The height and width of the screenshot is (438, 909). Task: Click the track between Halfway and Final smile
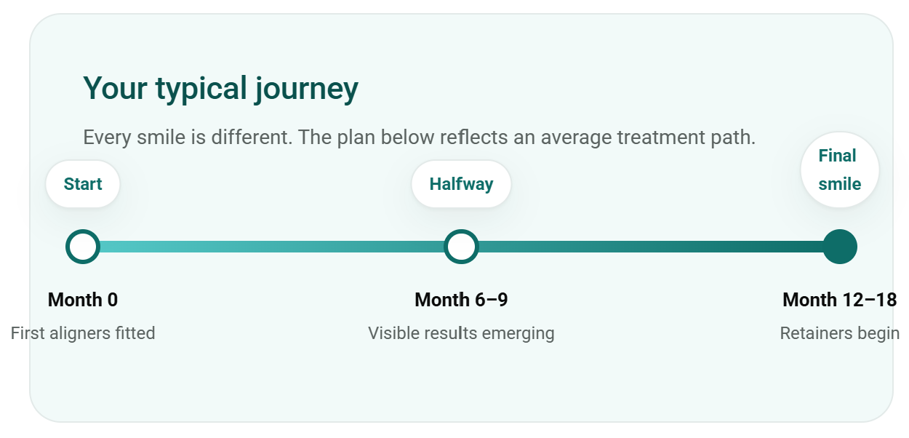click(650, 247)
